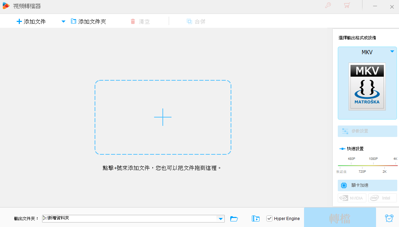Open 參數設置 parameter settings
The width and height of the screenshot is (399, 227).
pyautogui.click(x=367, y=131)
